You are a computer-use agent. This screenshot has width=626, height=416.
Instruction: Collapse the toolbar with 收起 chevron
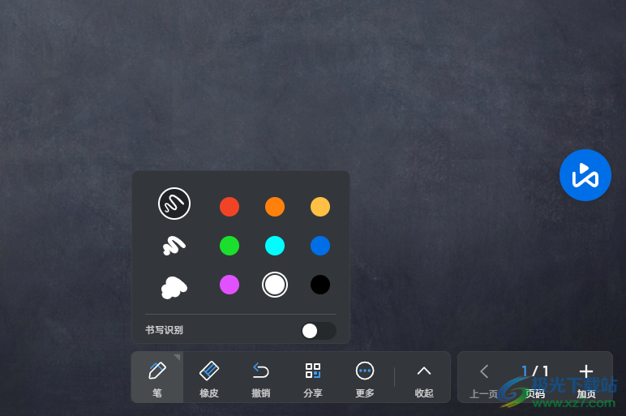click(424, 377)
